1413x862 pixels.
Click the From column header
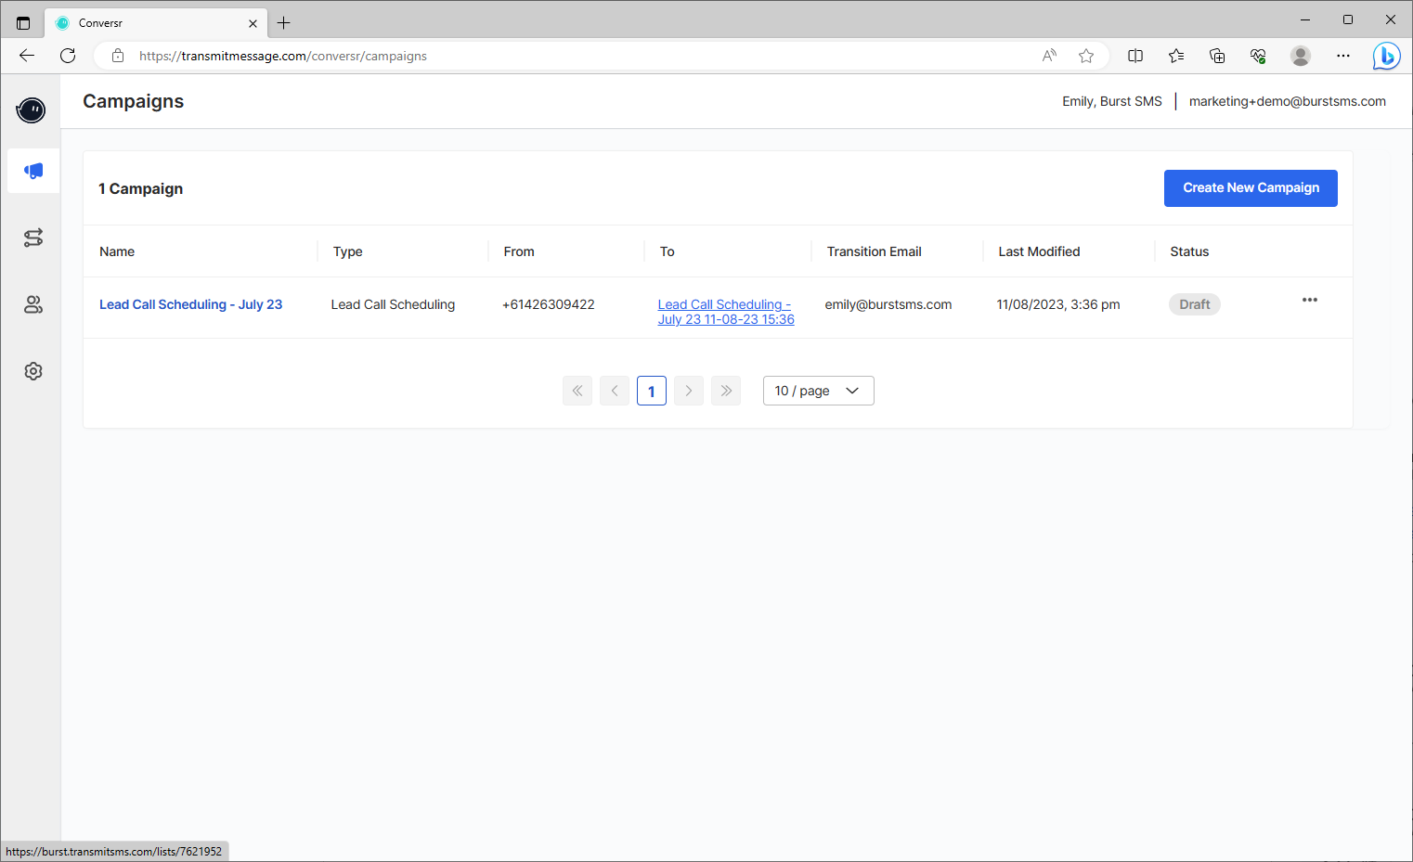click(x=519, y=251)
